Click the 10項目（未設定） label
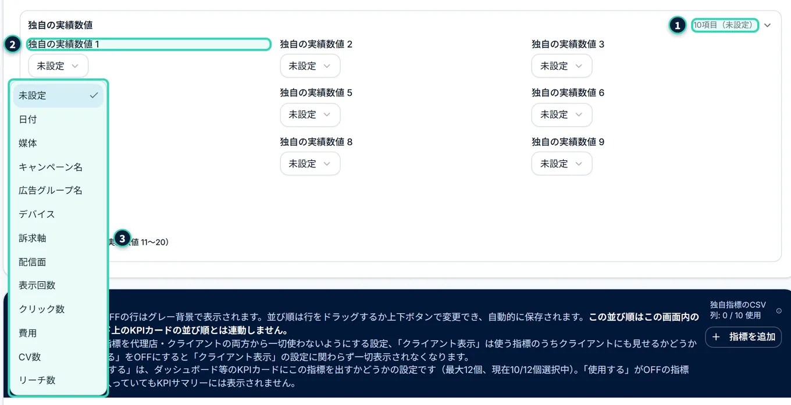Screen dimensions: 791x405 pyautogui.click(x=725, y=25)
